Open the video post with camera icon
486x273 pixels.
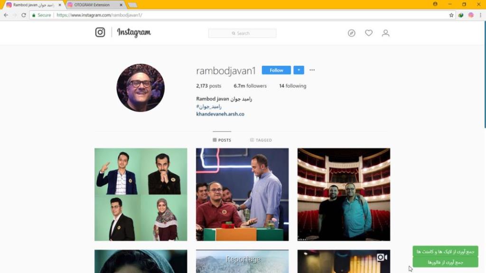tap(344, 261)
